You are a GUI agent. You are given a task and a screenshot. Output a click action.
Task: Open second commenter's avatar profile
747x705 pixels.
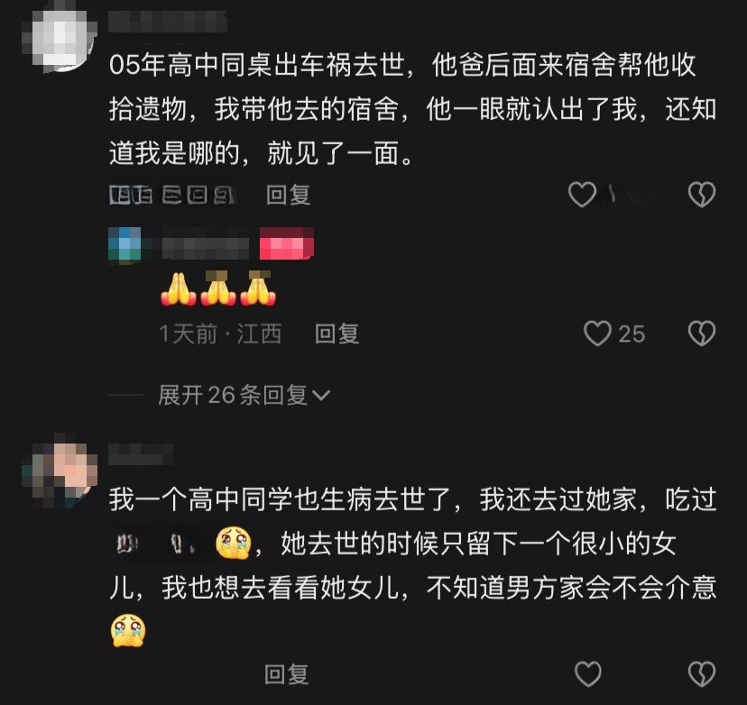coord(59,472)
